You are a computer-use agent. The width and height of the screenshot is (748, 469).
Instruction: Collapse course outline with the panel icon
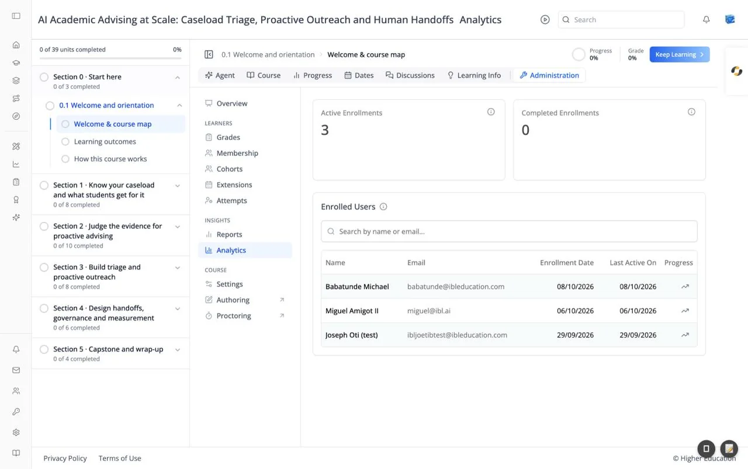tap(209, 54)
